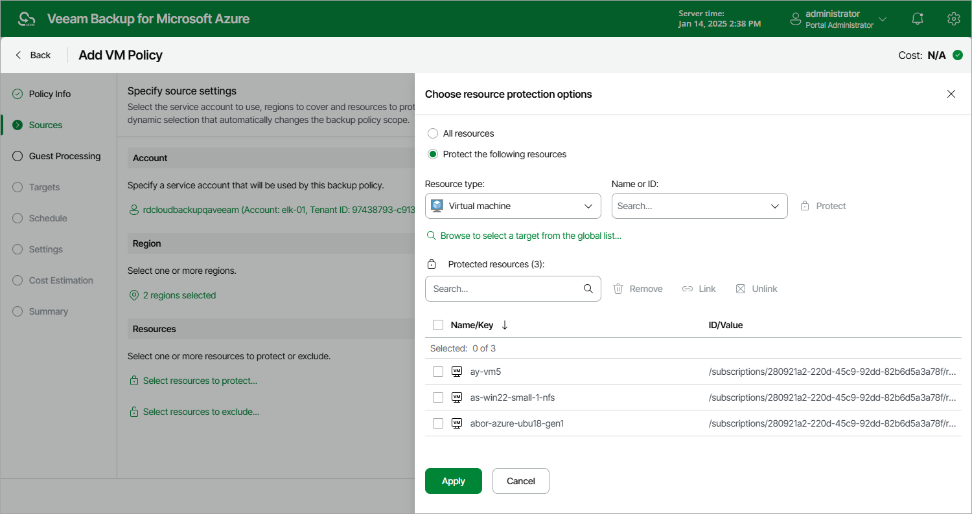Select the All resources radio button
Viewport: 972px width, 514px height.
coord(433,133)
